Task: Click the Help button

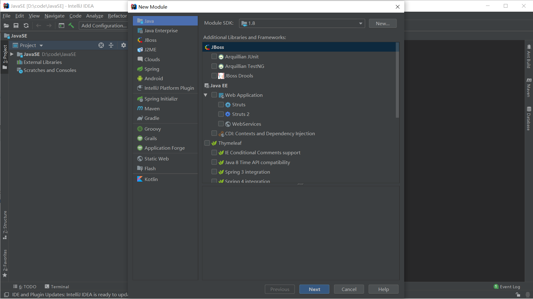Action: click(384, 289)
